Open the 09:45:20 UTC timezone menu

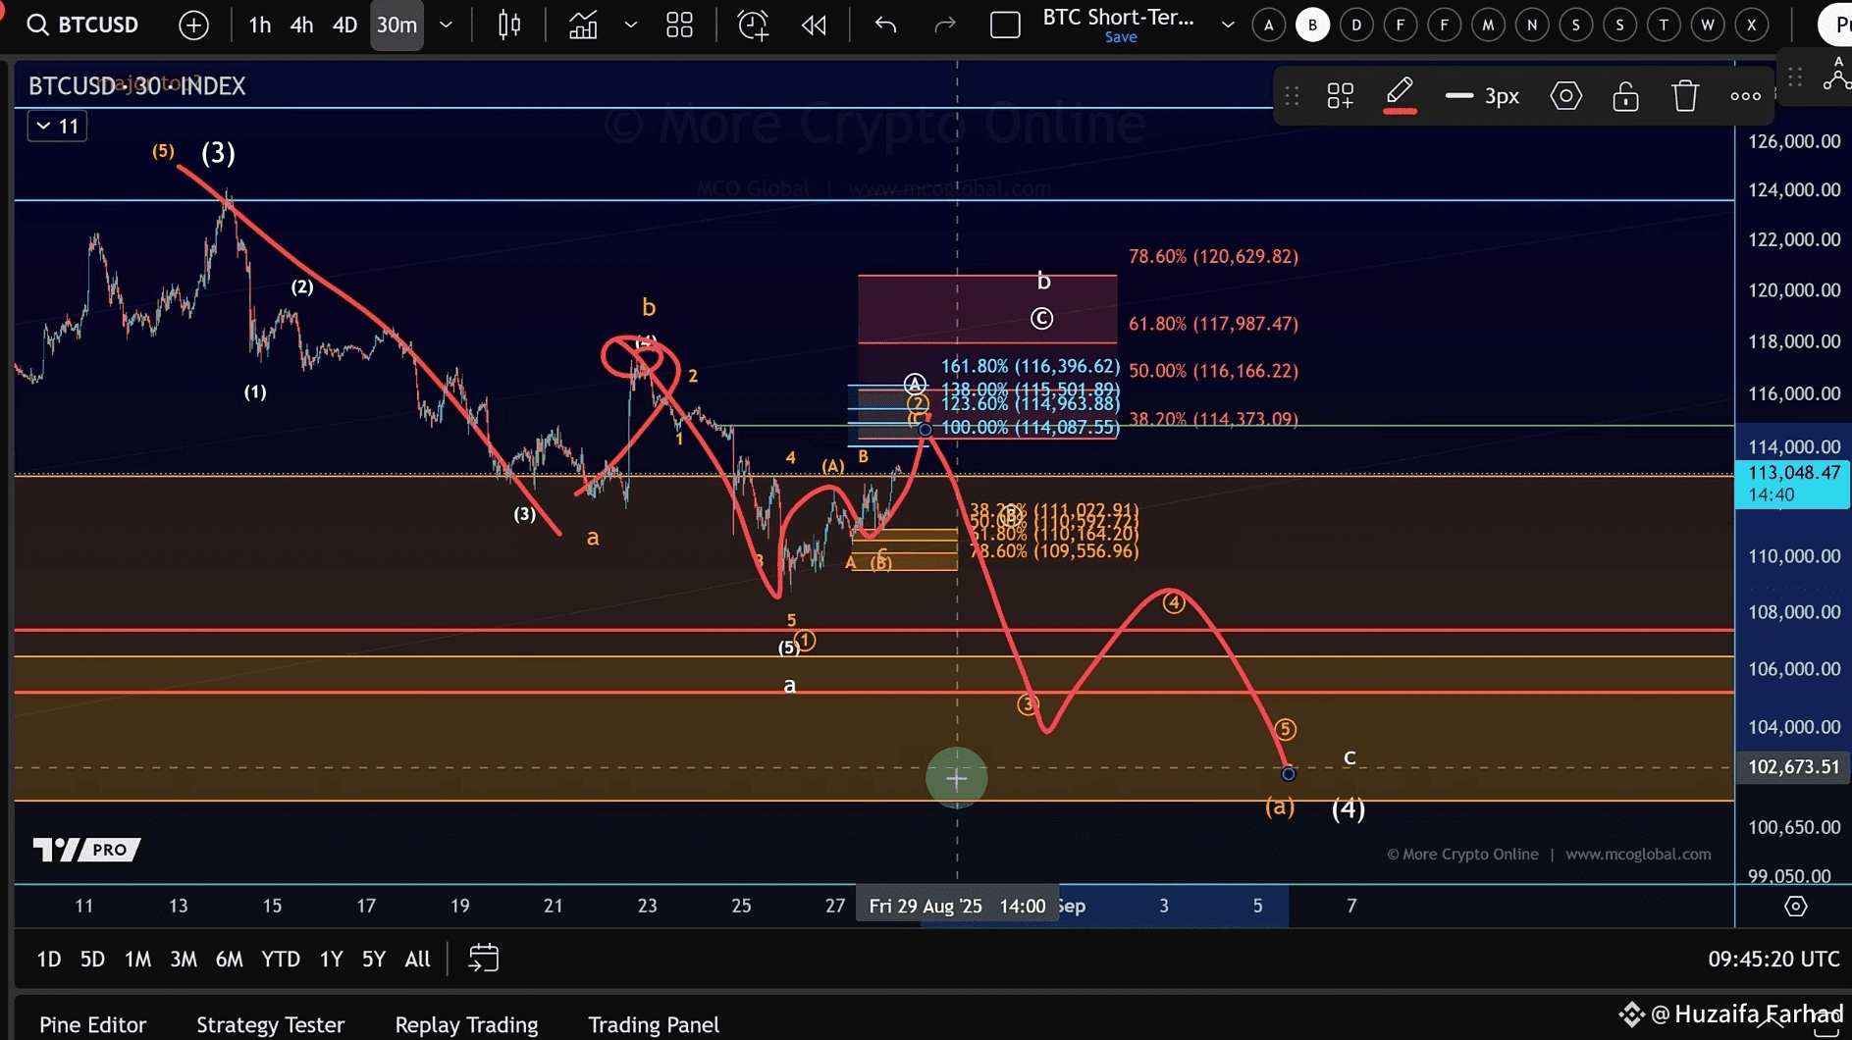coord(1773,959)
